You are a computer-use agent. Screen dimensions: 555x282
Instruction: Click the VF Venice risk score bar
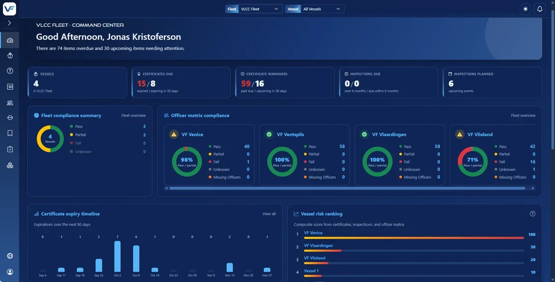pyautogui.click(x=414, y=238)
